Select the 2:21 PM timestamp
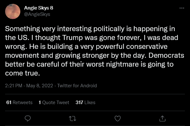This screenshot has width=190, height=126. click(x=14, y=86)
